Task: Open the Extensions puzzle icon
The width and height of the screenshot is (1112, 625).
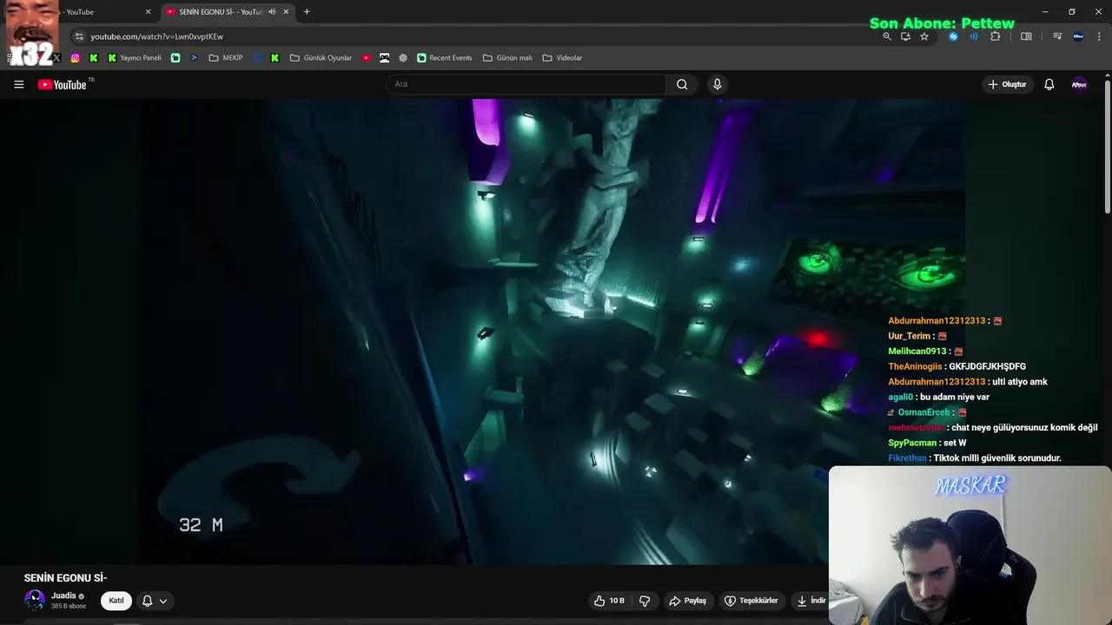Action: [996, 36]
